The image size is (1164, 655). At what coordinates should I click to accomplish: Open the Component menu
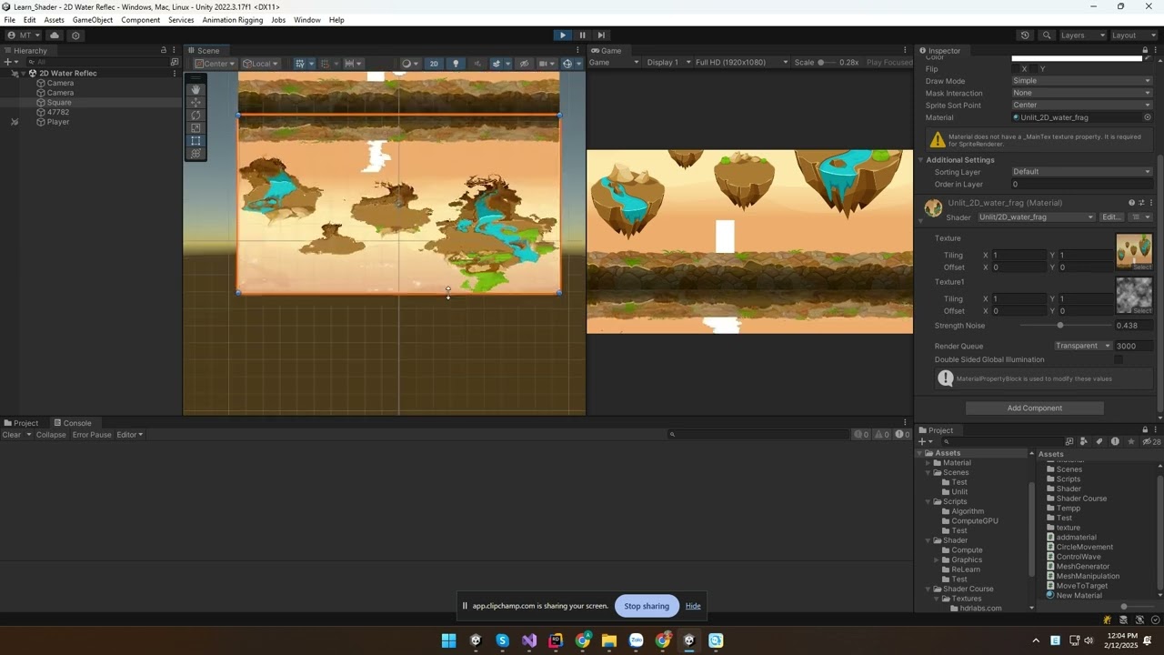[x=140, y=20]
